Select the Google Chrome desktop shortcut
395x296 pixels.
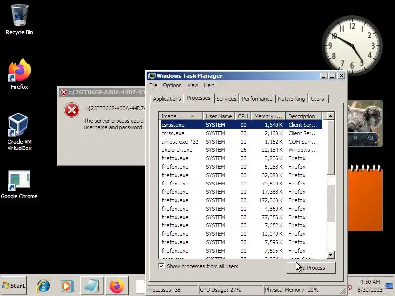[19, 185]
